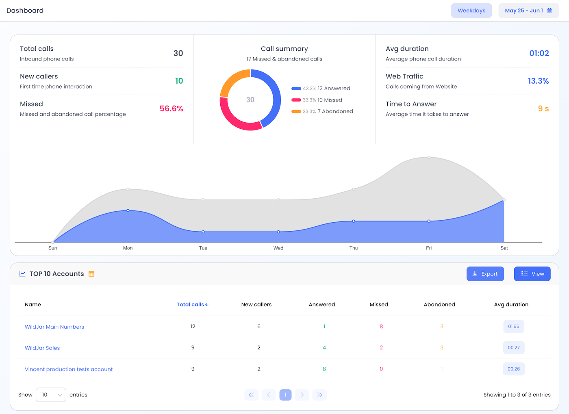Viewport: 569px width, 414px height.
Task: Click answered count 8 for Vincent production account
Action: pyautogui.click(x=324, y=369)
